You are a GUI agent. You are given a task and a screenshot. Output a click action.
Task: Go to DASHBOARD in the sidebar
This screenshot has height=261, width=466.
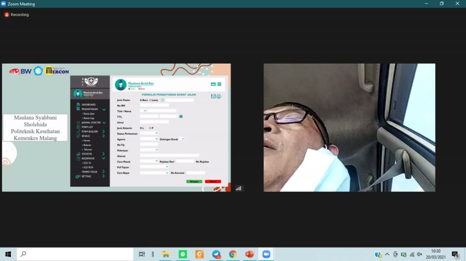click(x=88, y=105)
